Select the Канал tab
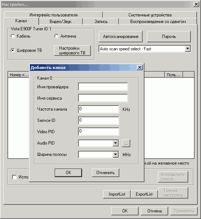Viewport: 201px width, 219px height. (21, 21)
